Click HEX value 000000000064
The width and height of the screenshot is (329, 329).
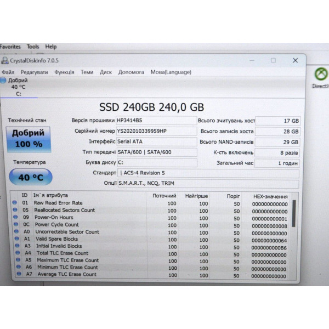[269, 241]
